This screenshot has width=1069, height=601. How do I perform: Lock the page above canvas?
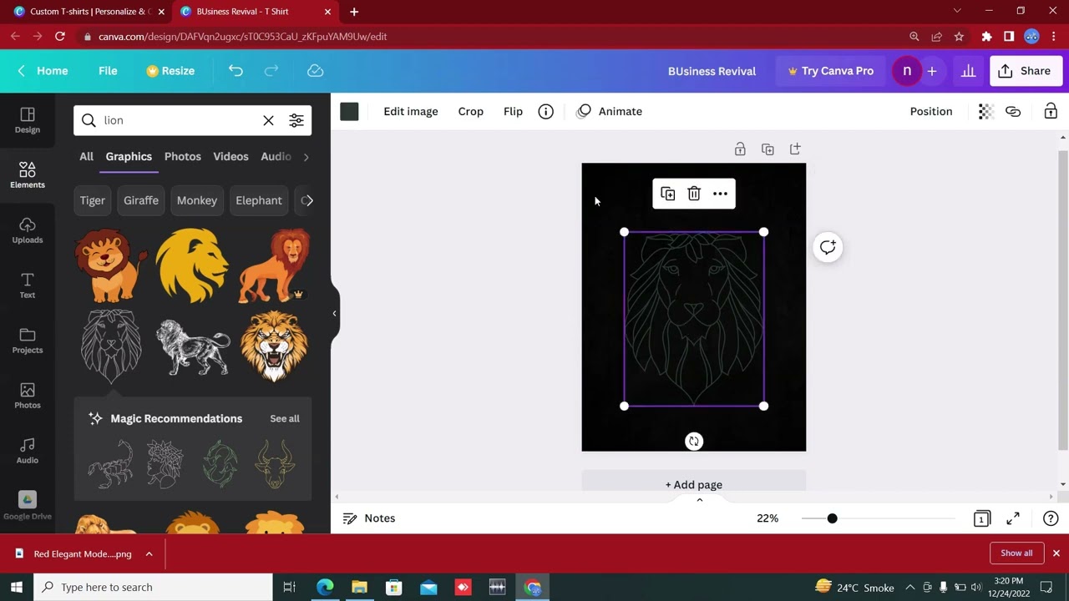pos(740,149)
